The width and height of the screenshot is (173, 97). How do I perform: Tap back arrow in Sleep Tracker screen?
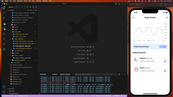133,18
